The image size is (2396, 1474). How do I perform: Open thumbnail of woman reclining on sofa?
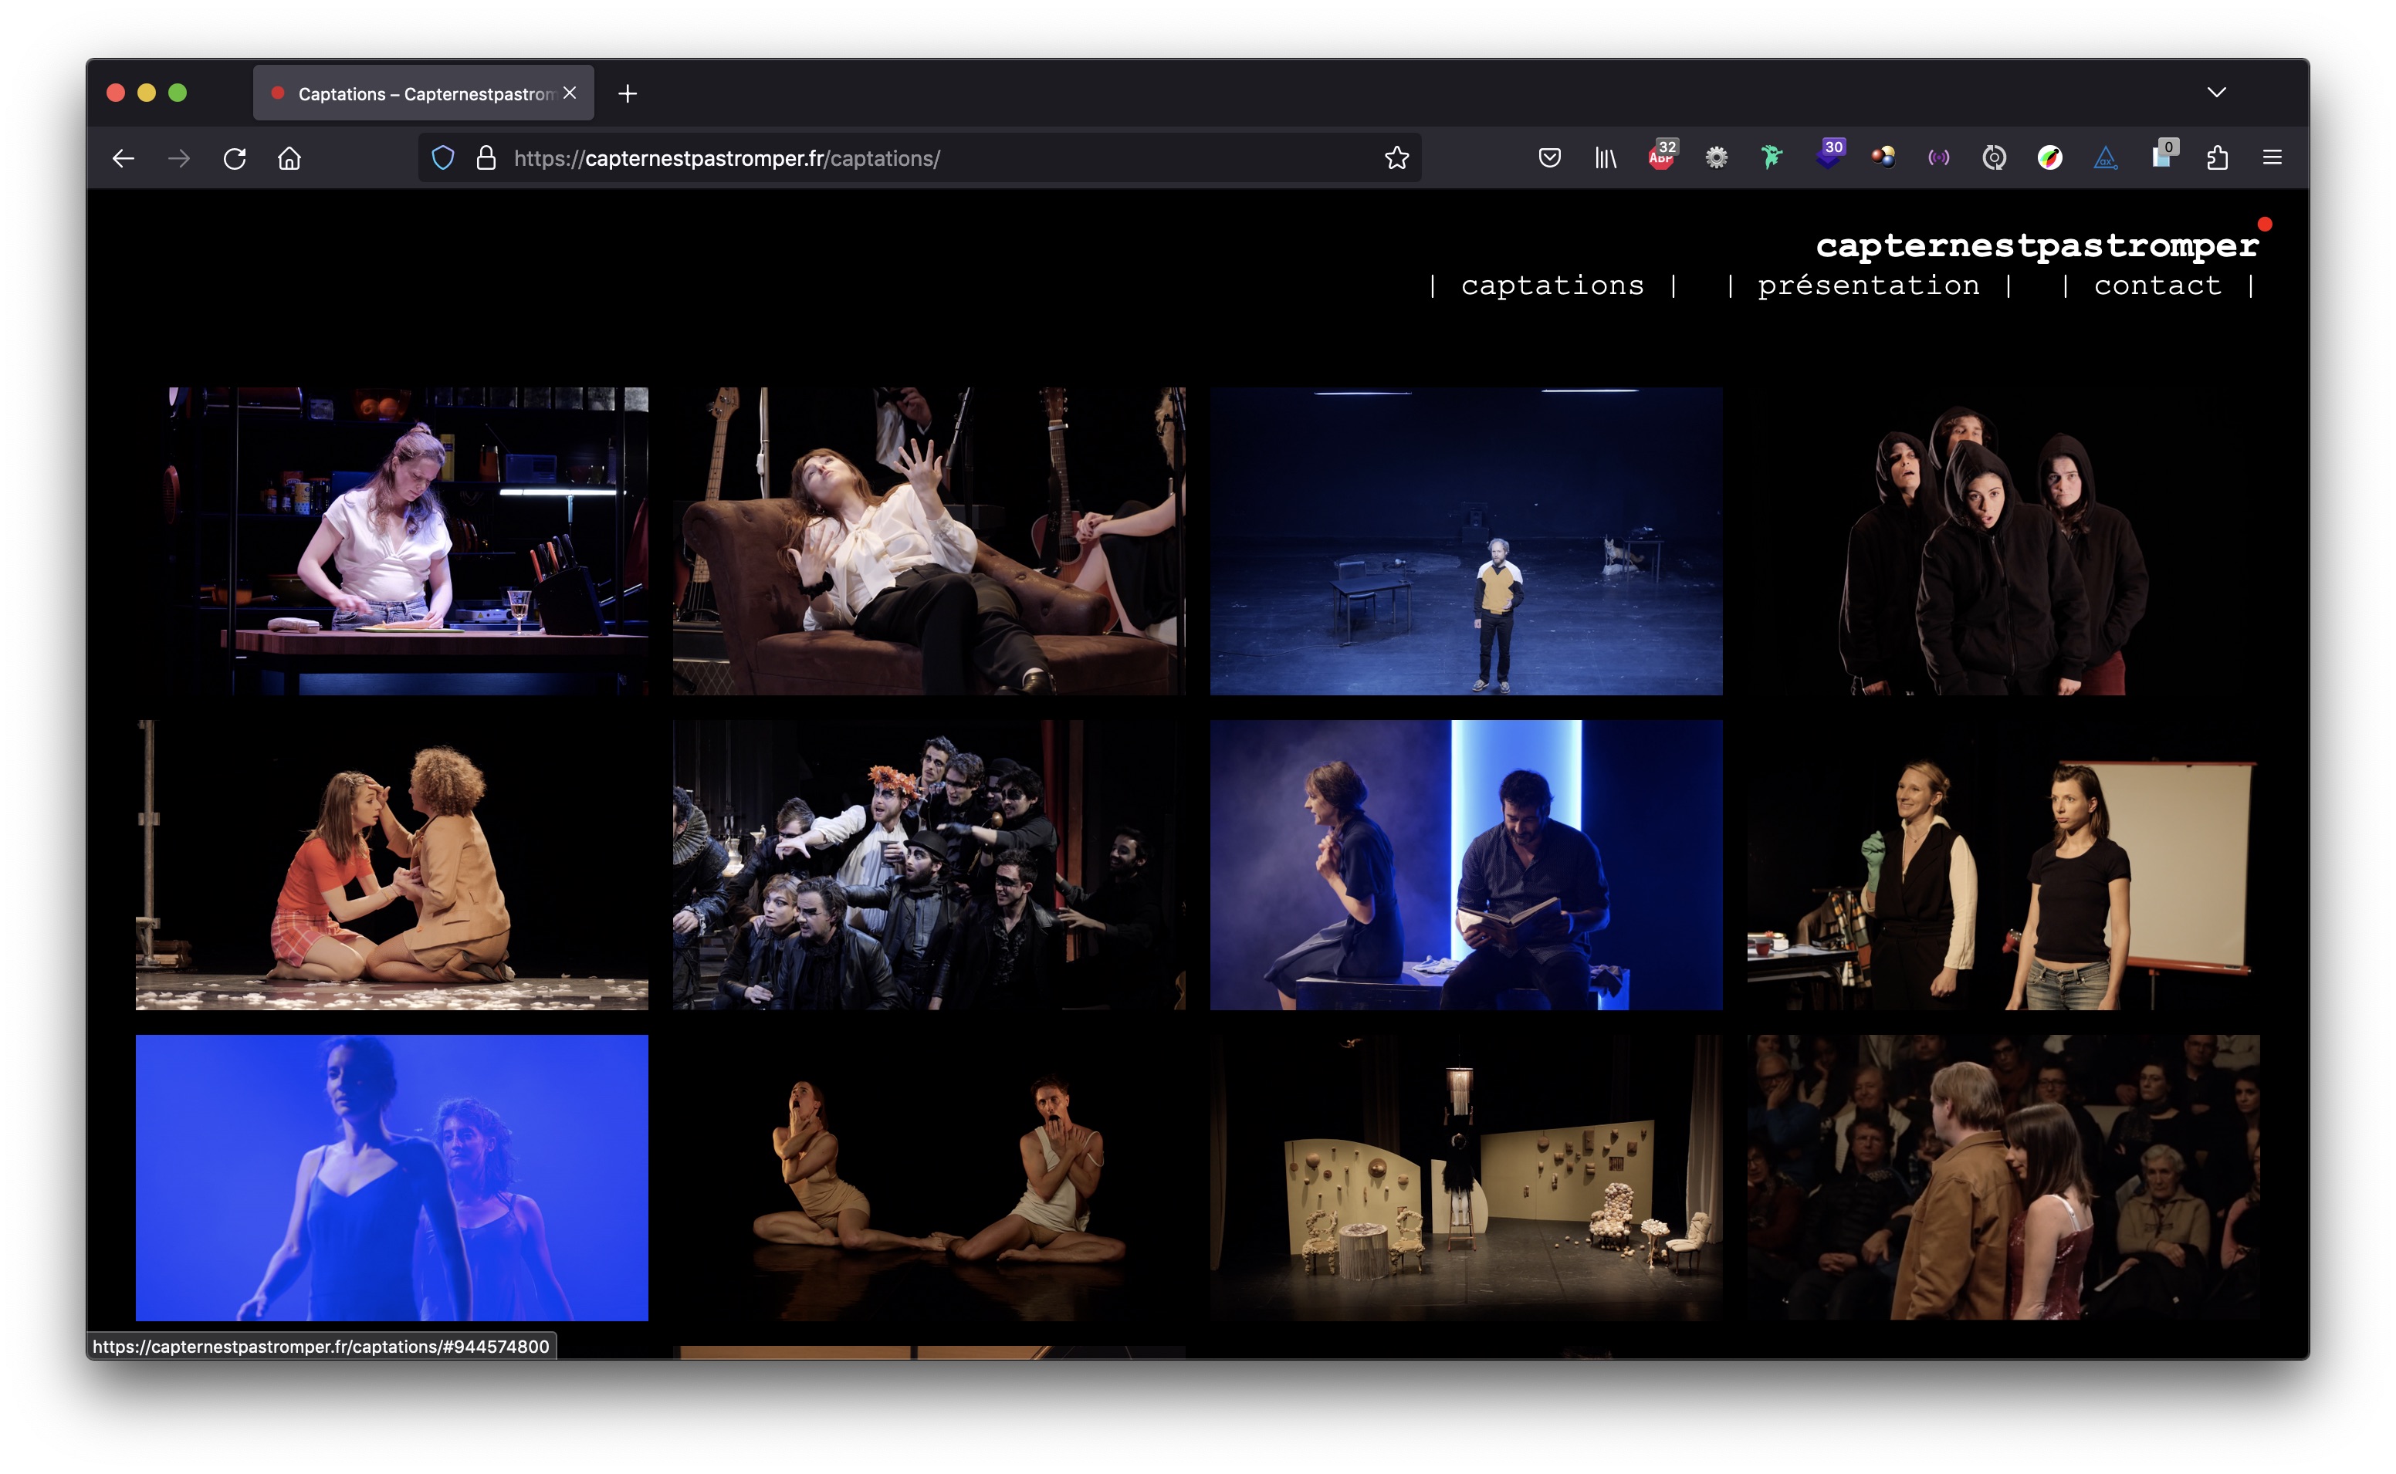[929, 541]
